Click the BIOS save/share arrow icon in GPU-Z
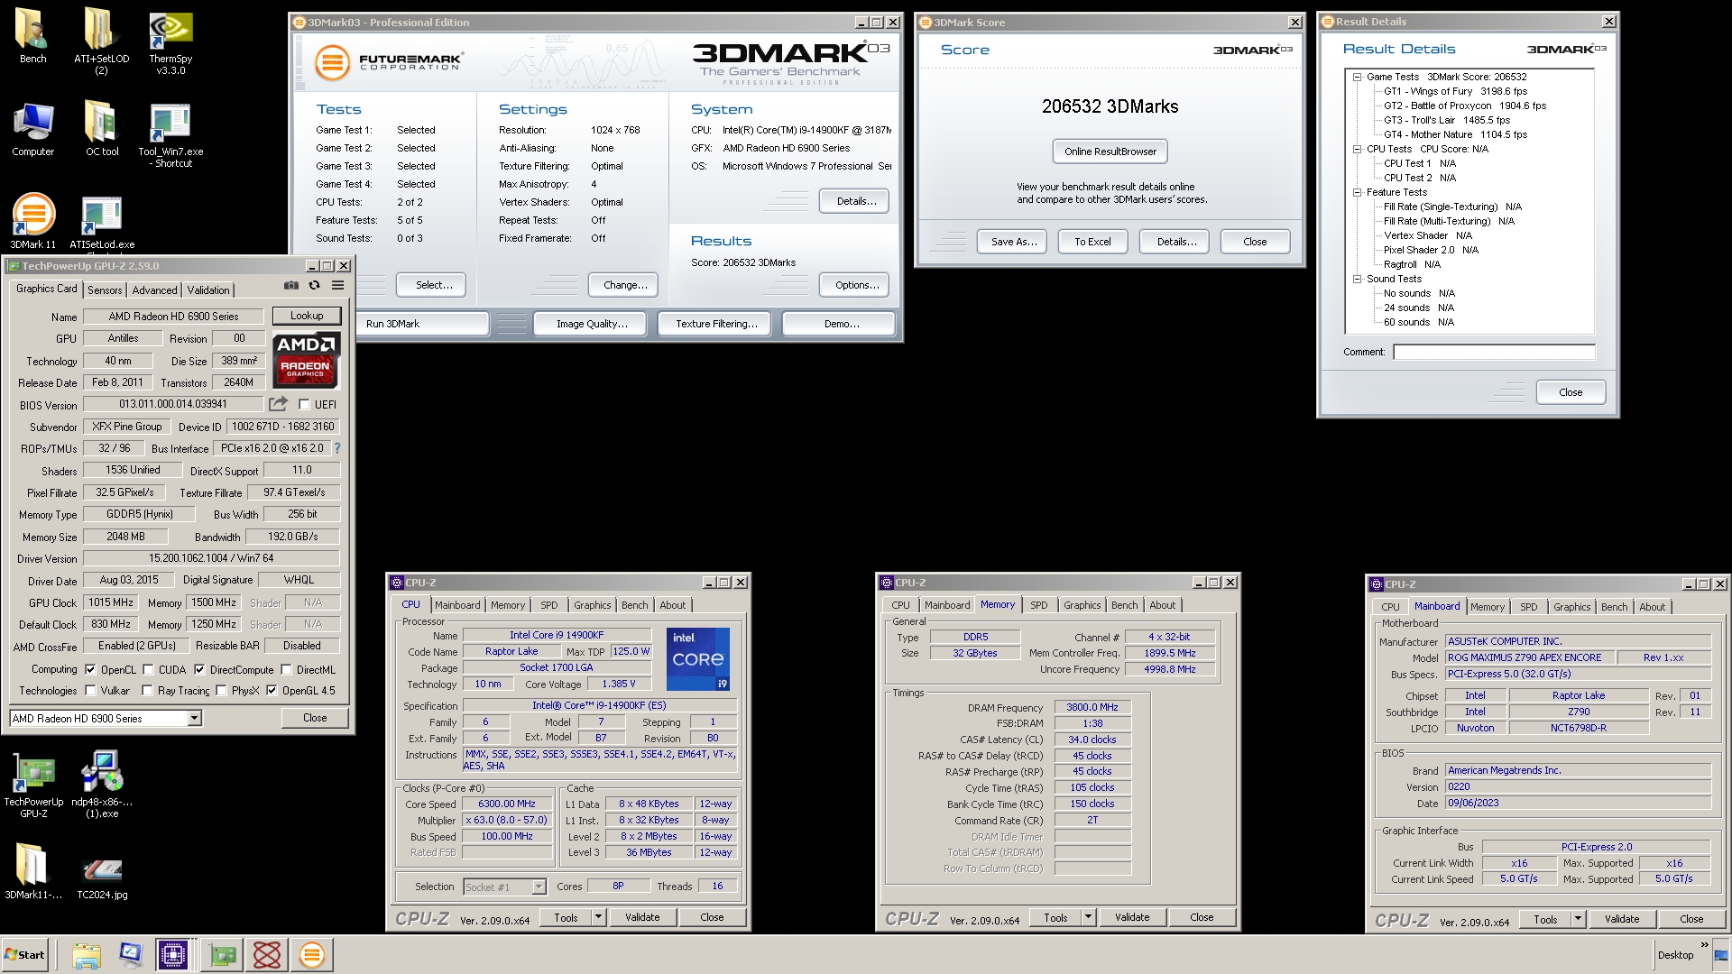The image size is (1732, 974). [278, 404]
